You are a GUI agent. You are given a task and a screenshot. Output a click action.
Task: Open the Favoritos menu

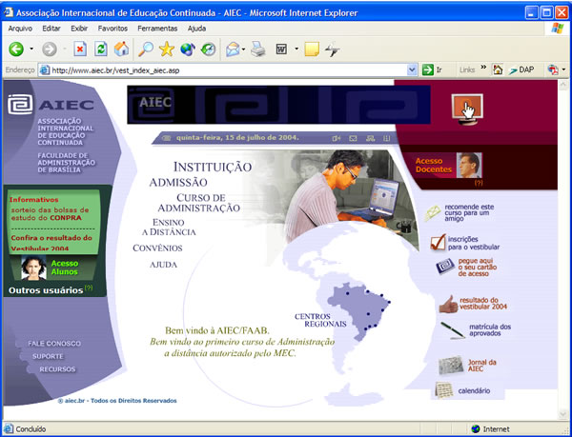(113, 29)
